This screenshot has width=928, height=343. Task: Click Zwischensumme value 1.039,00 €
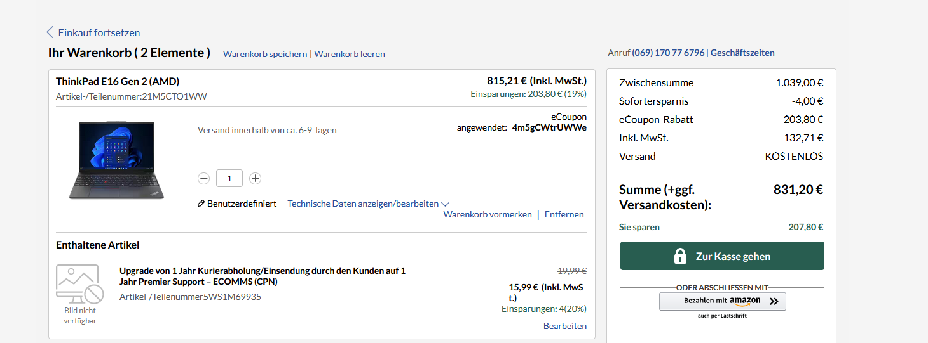pyautogui.click(x=800, y=82)
